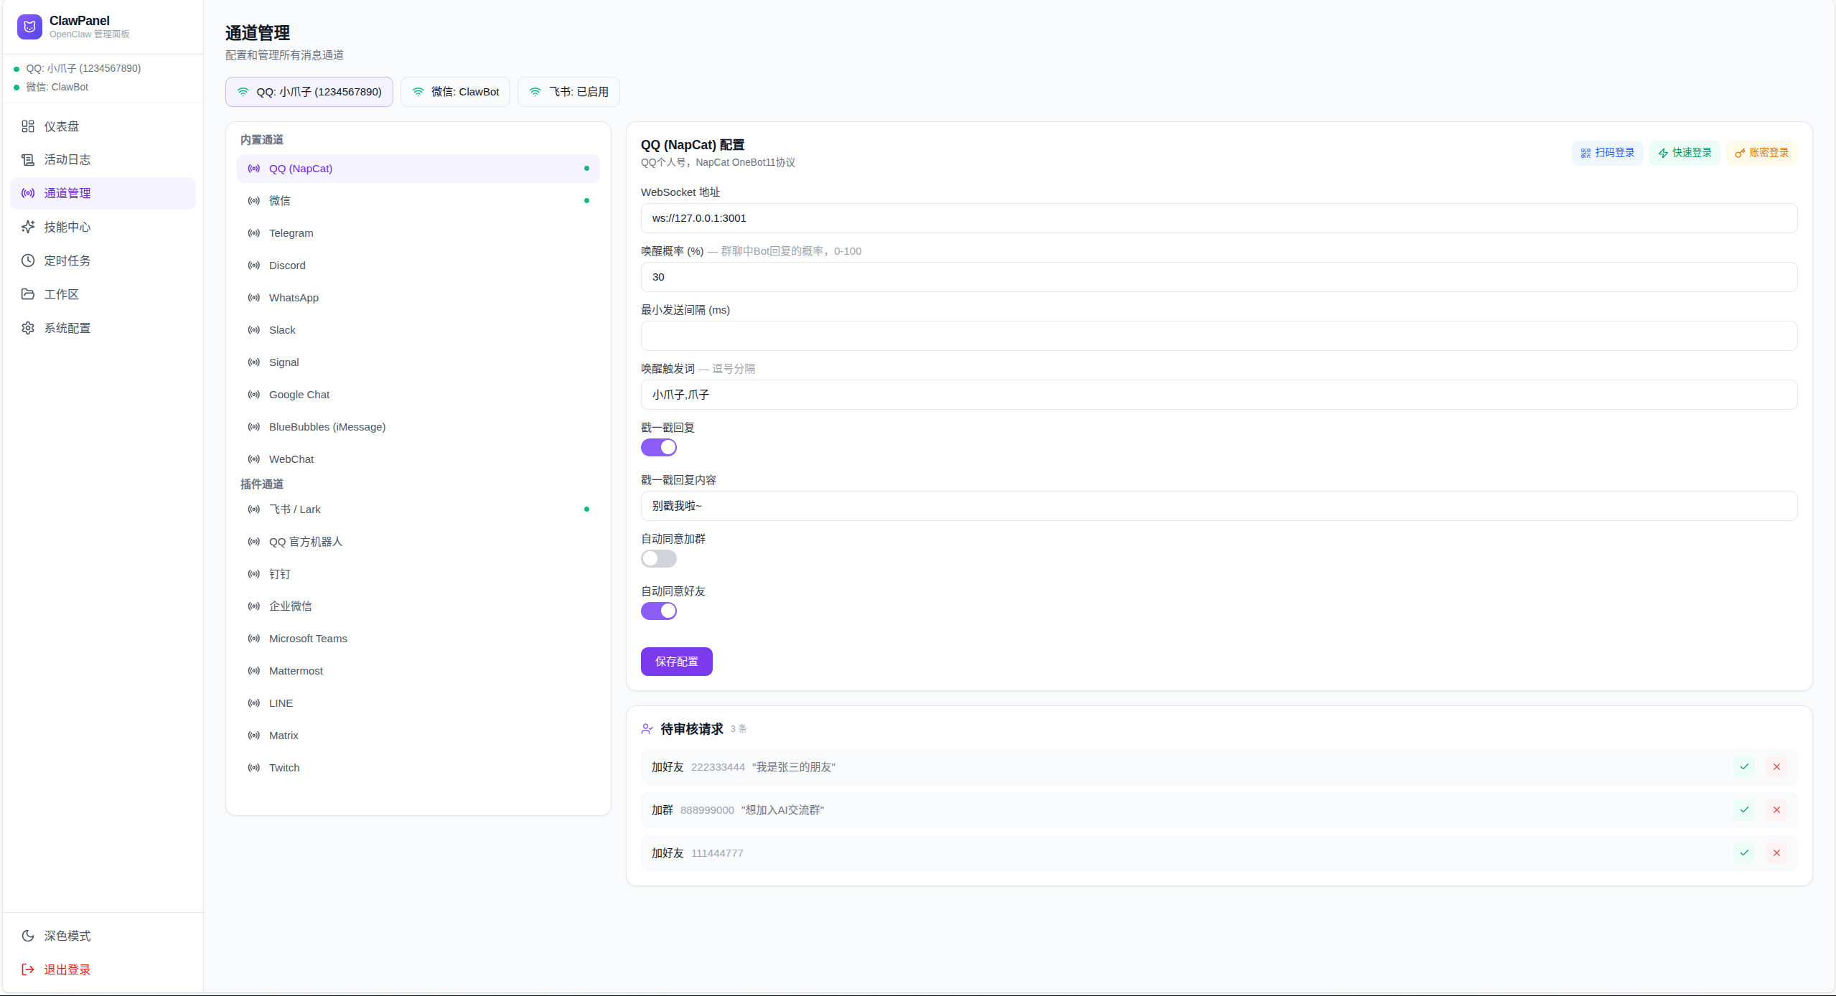Go to 技能中心 skill center
This screenshot has height=996, width=1836.
[x=67, y=227]
